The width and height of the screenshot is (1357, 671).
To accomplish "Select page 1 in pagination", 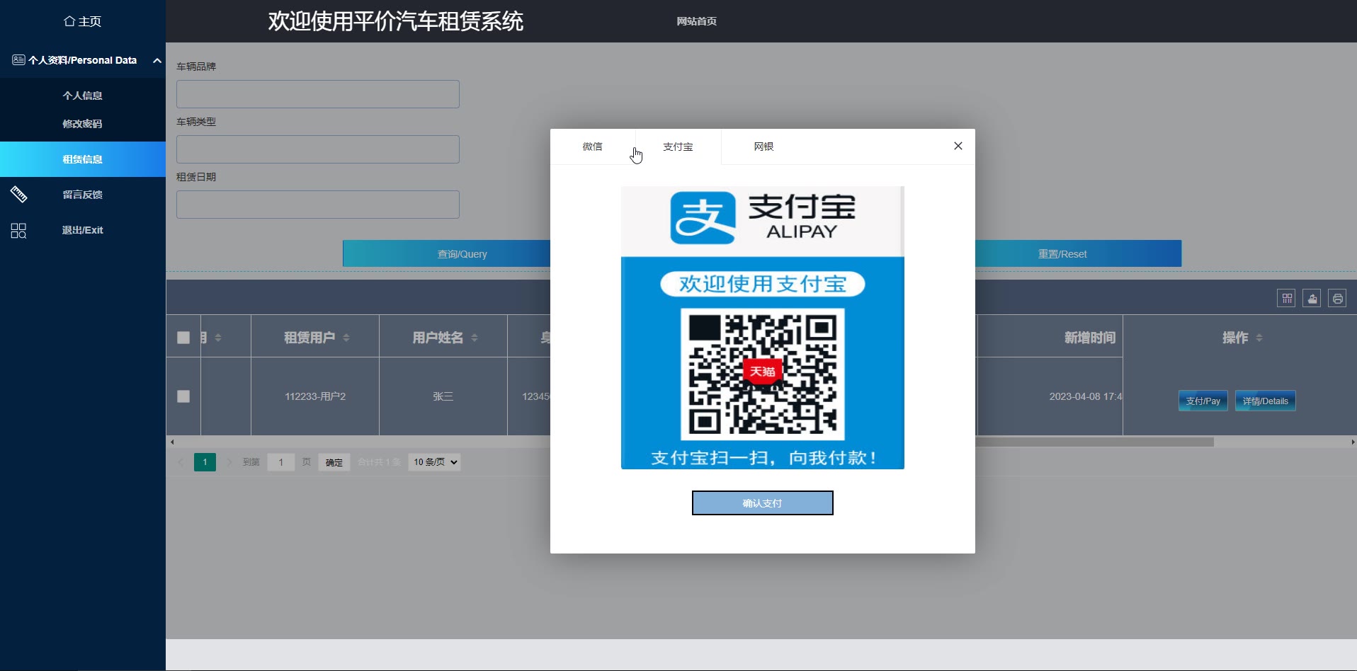I will (x=205, y=462).
